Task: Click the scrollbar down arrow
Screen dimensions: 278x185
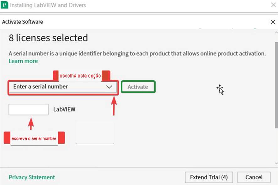Action: [276, 163]
